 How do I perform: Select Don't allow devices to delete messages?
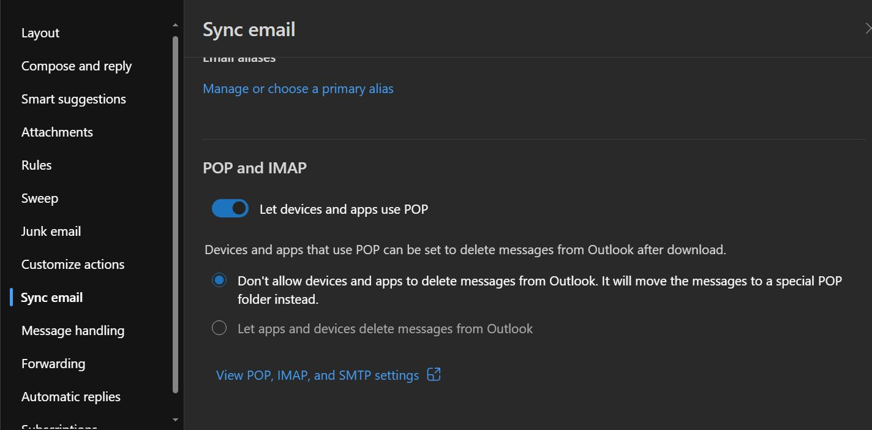pyautogui.click(x=219, y=280)
